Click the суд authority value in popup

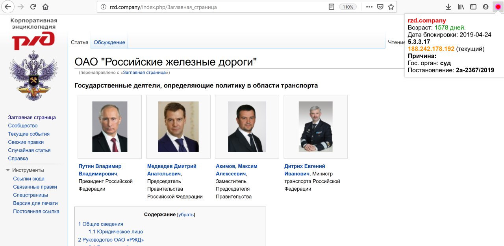point(445,63)
